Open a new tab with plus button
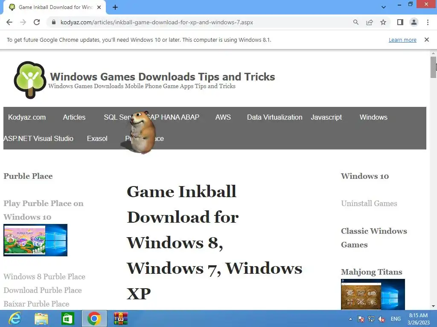Screen dimensions: 437x327 115,8
